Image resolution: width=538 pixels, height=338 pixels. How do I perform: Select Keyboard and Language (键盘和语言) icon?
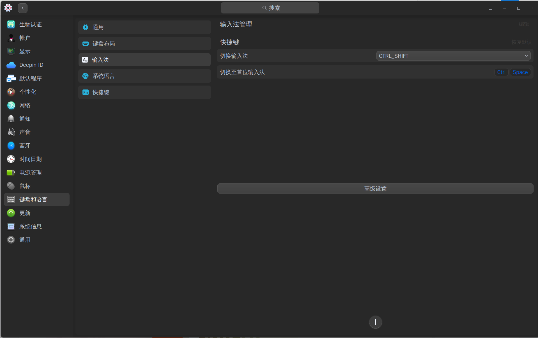coord(11,199)
